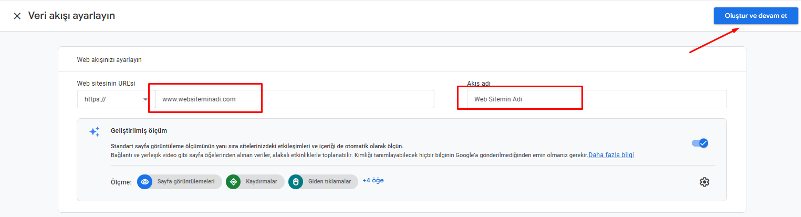This screenshot has height=217, width=801.
Task: Click the green Kaydırmalar scroll icon
Action: tap(233, 182)
